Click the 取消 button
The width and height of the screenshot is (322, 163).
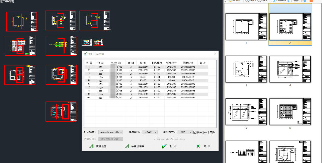pyautogui.click(x=203, y=146)
